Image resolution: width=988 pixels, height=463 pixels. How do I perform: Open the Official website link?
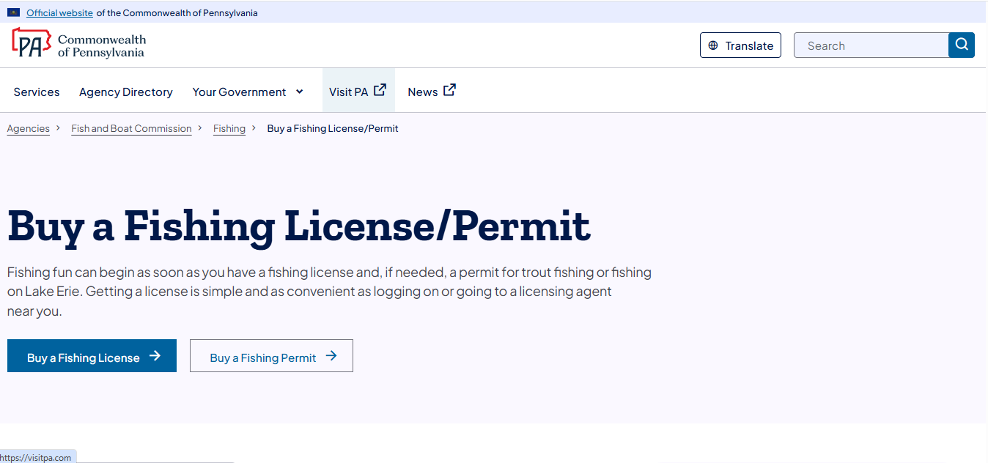click(x=59, y=13)
